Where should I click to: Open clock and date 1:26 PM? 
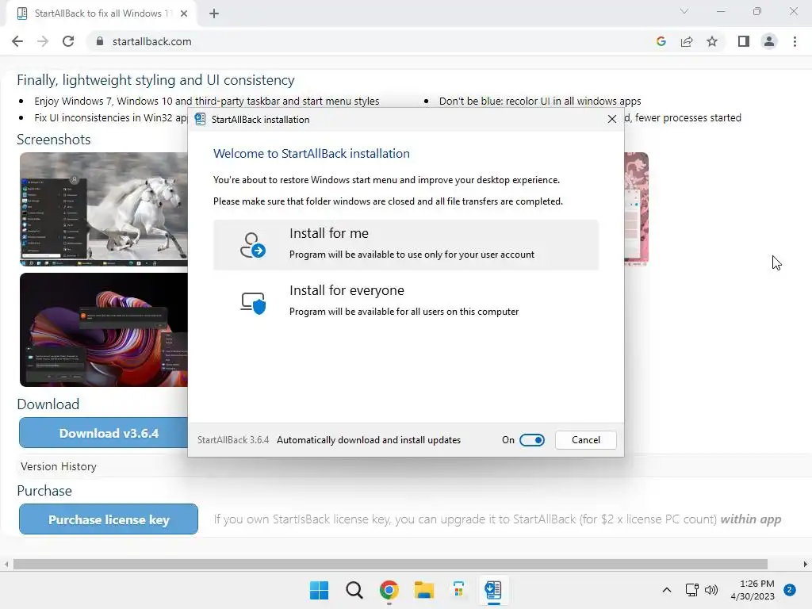753,590
